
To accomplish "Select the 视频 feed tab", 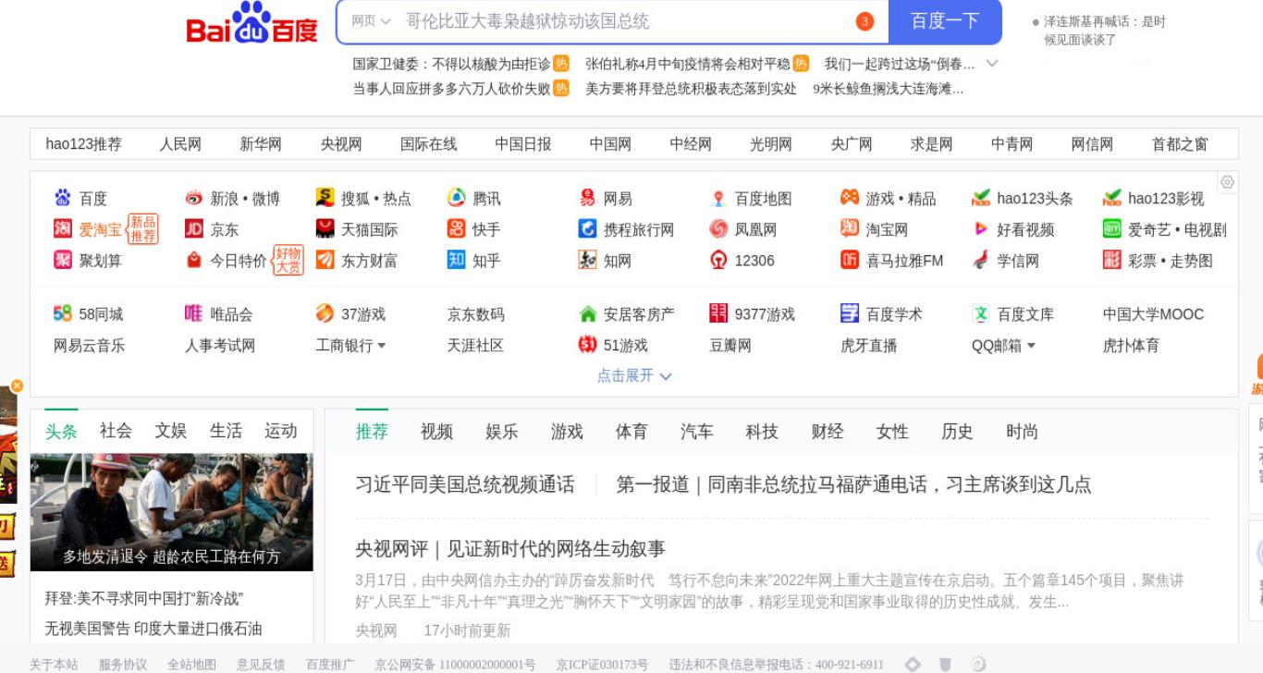I will point(436,432).
